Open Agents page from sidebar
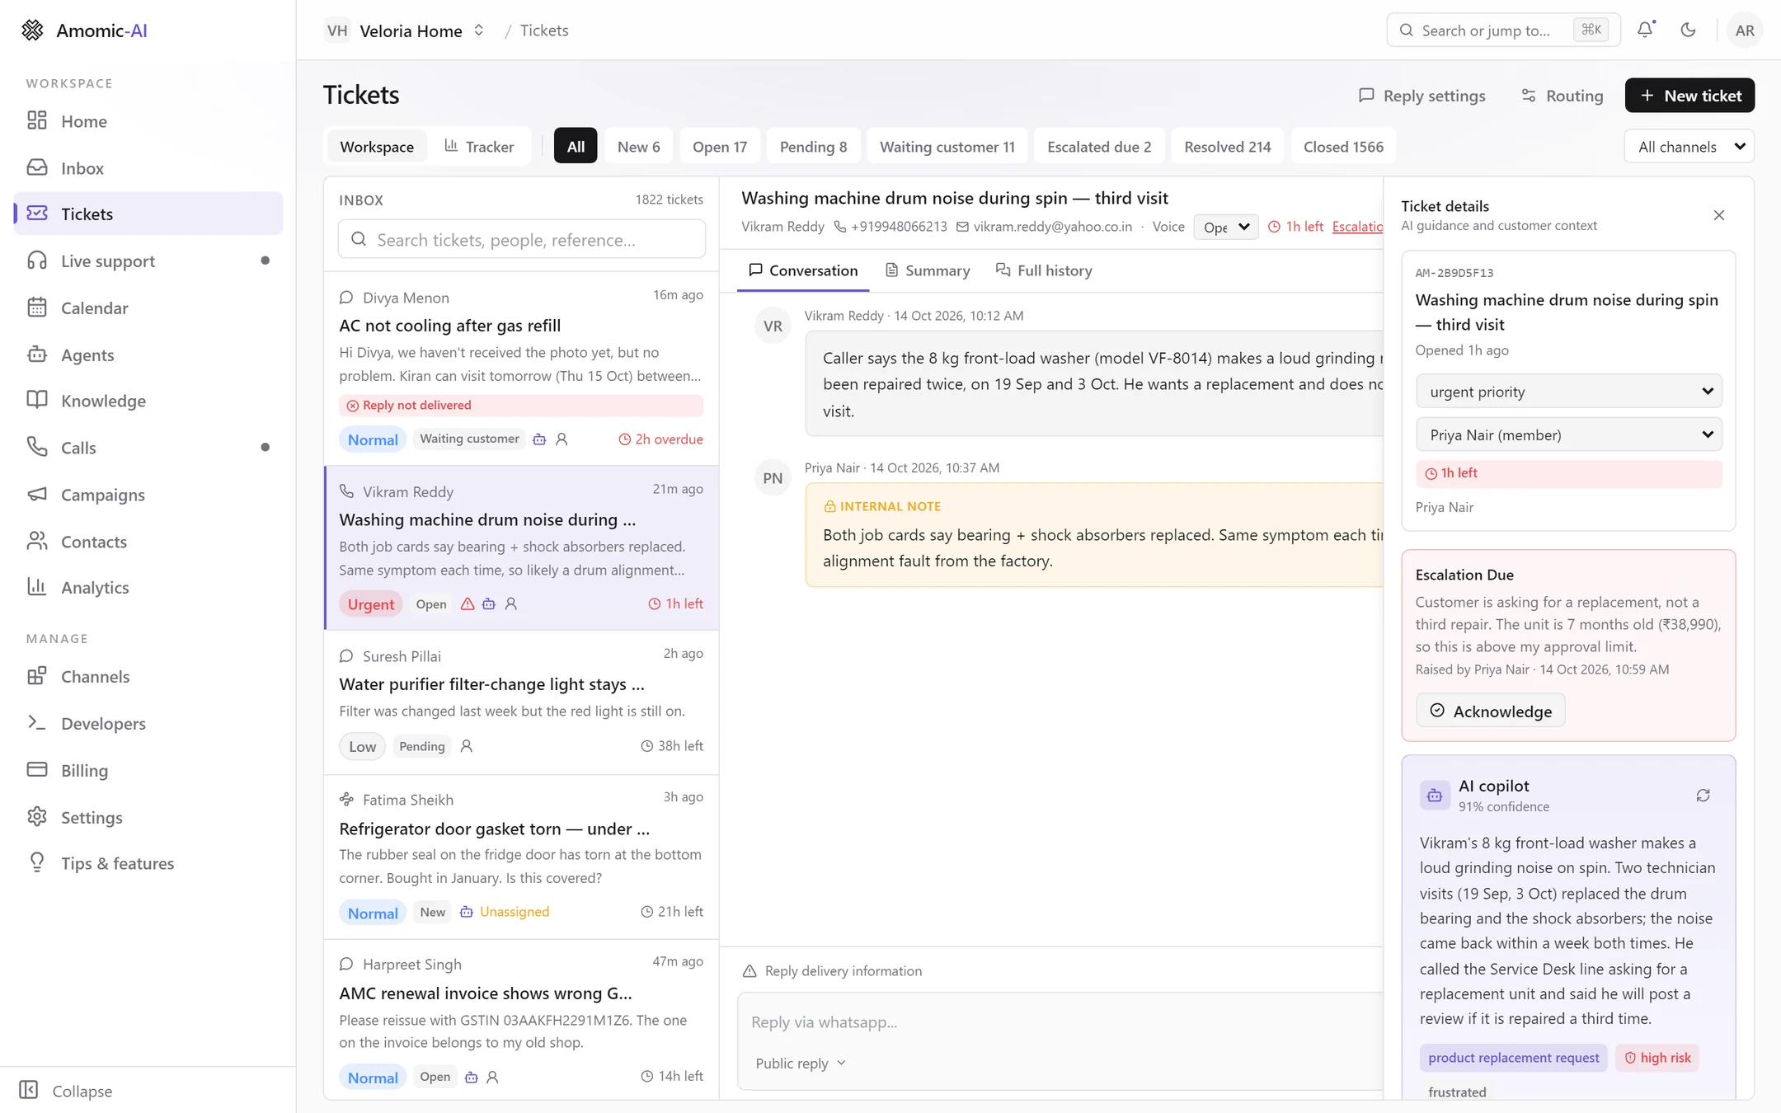 148,355
